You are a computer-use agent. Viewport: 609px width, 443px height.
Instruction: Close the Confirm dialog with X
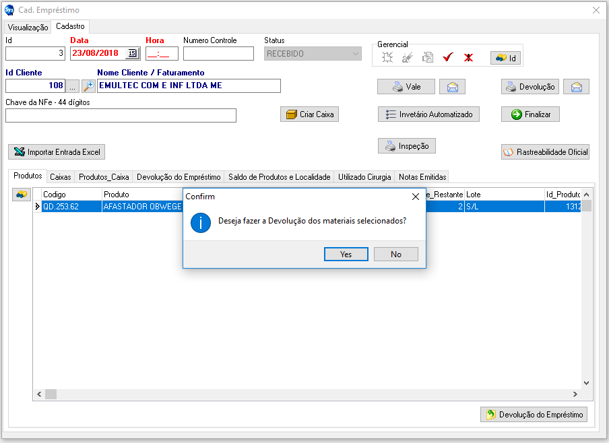coord(416,197)
